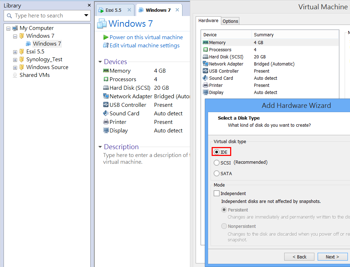Click Edit virtual machine settings link
350x267 pixels.
(144, 45)
